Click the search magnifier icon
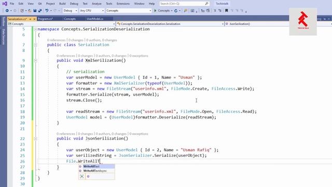 pos(206,4)
